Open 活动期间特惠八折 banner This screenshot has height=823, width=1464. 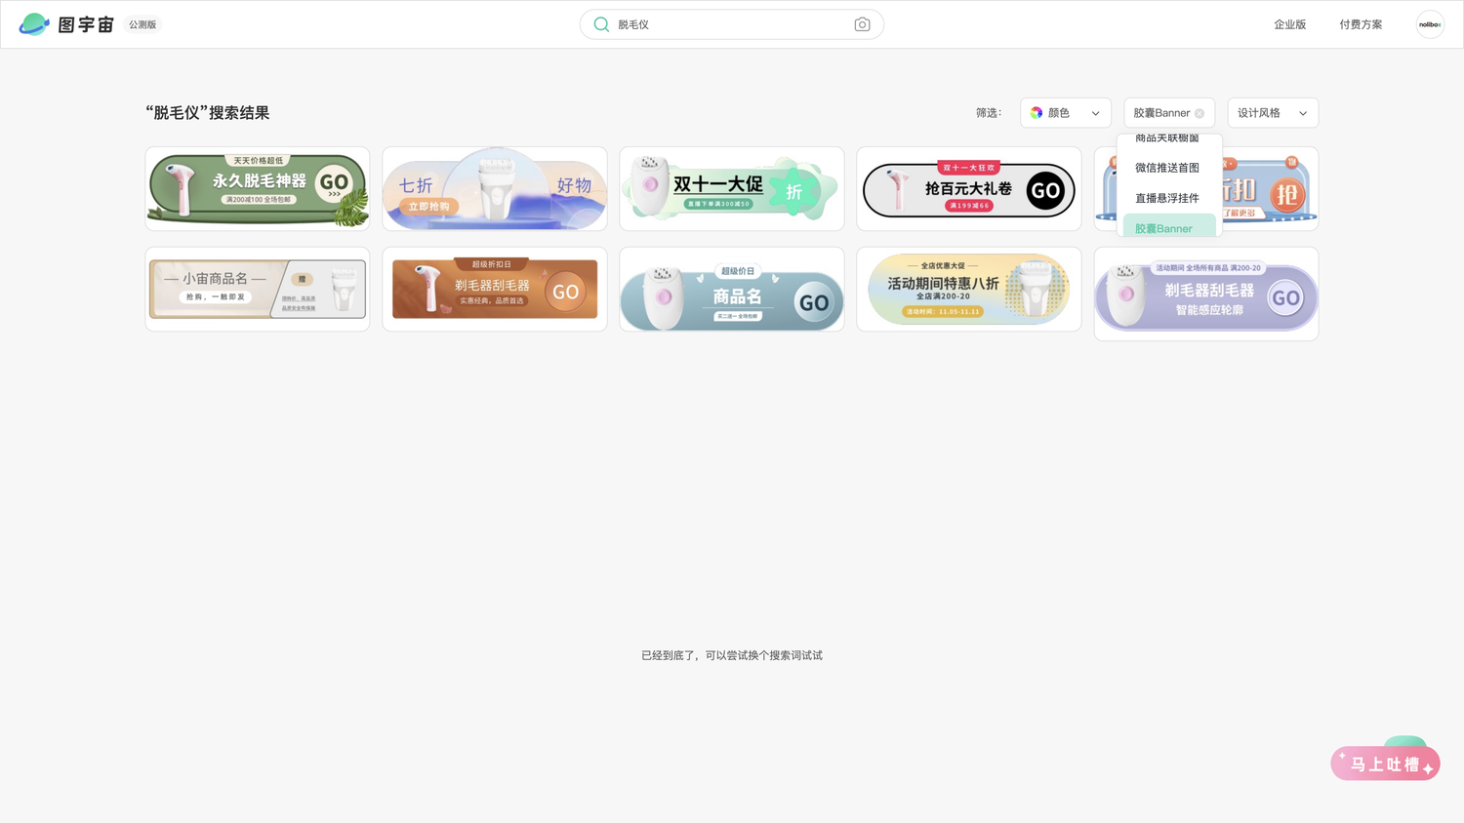(969, 289)
